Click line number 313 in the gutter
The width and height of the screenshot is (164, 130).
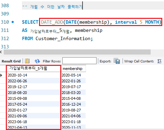coord(5,47)
